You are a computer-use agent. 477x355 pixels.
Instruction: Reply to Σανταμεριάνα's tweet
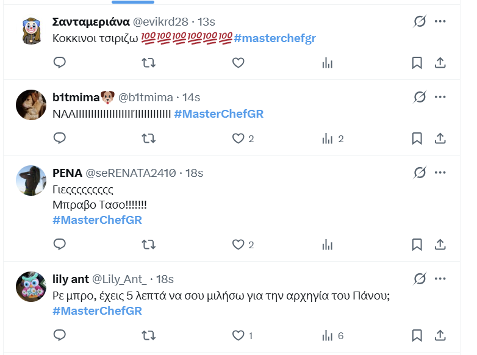point(60,63)
